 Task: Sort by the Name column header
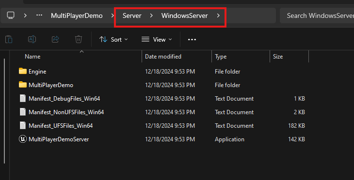(x=32, y=57)
